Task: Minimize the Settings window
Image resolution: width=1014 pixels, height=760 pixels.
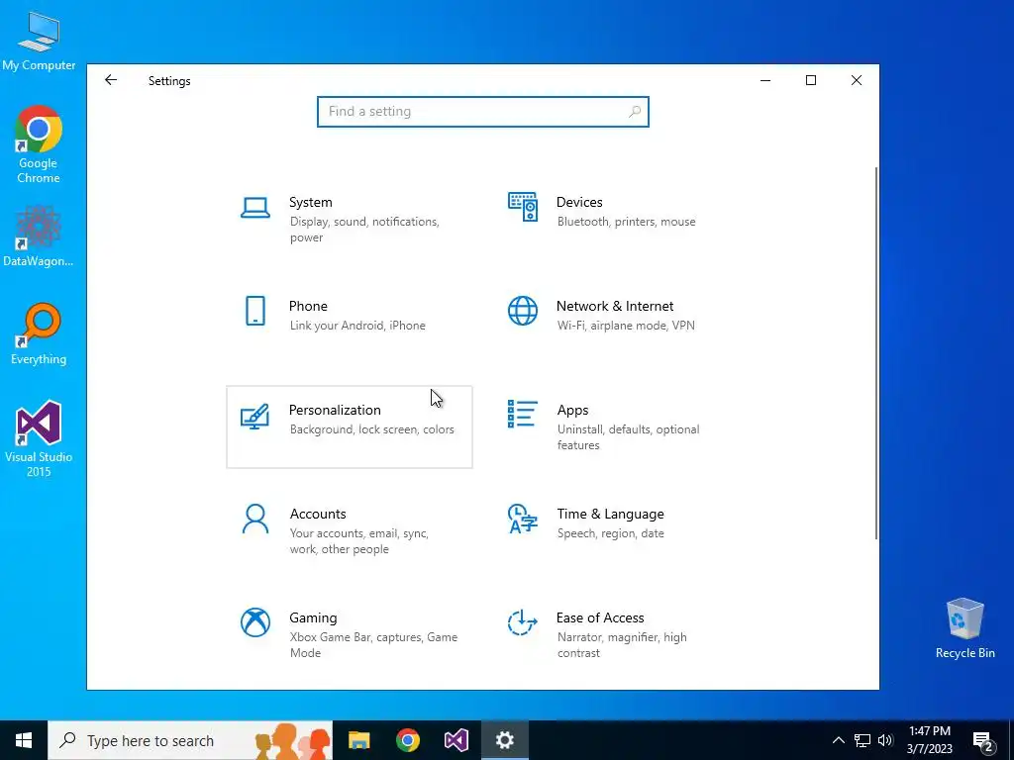Action: (x=765, y=80)
